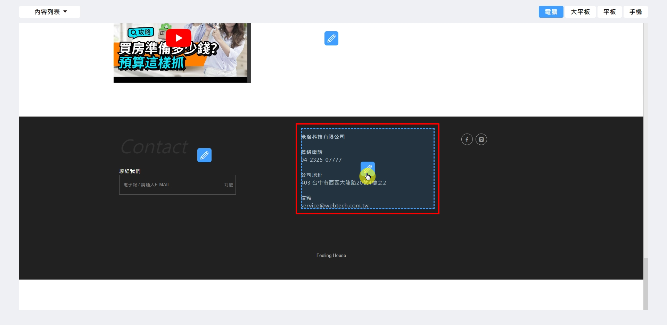This screenshot has width=667, height=325.
Task: Click the service@webtech.com.tw email address
Action: click(335, 206)
